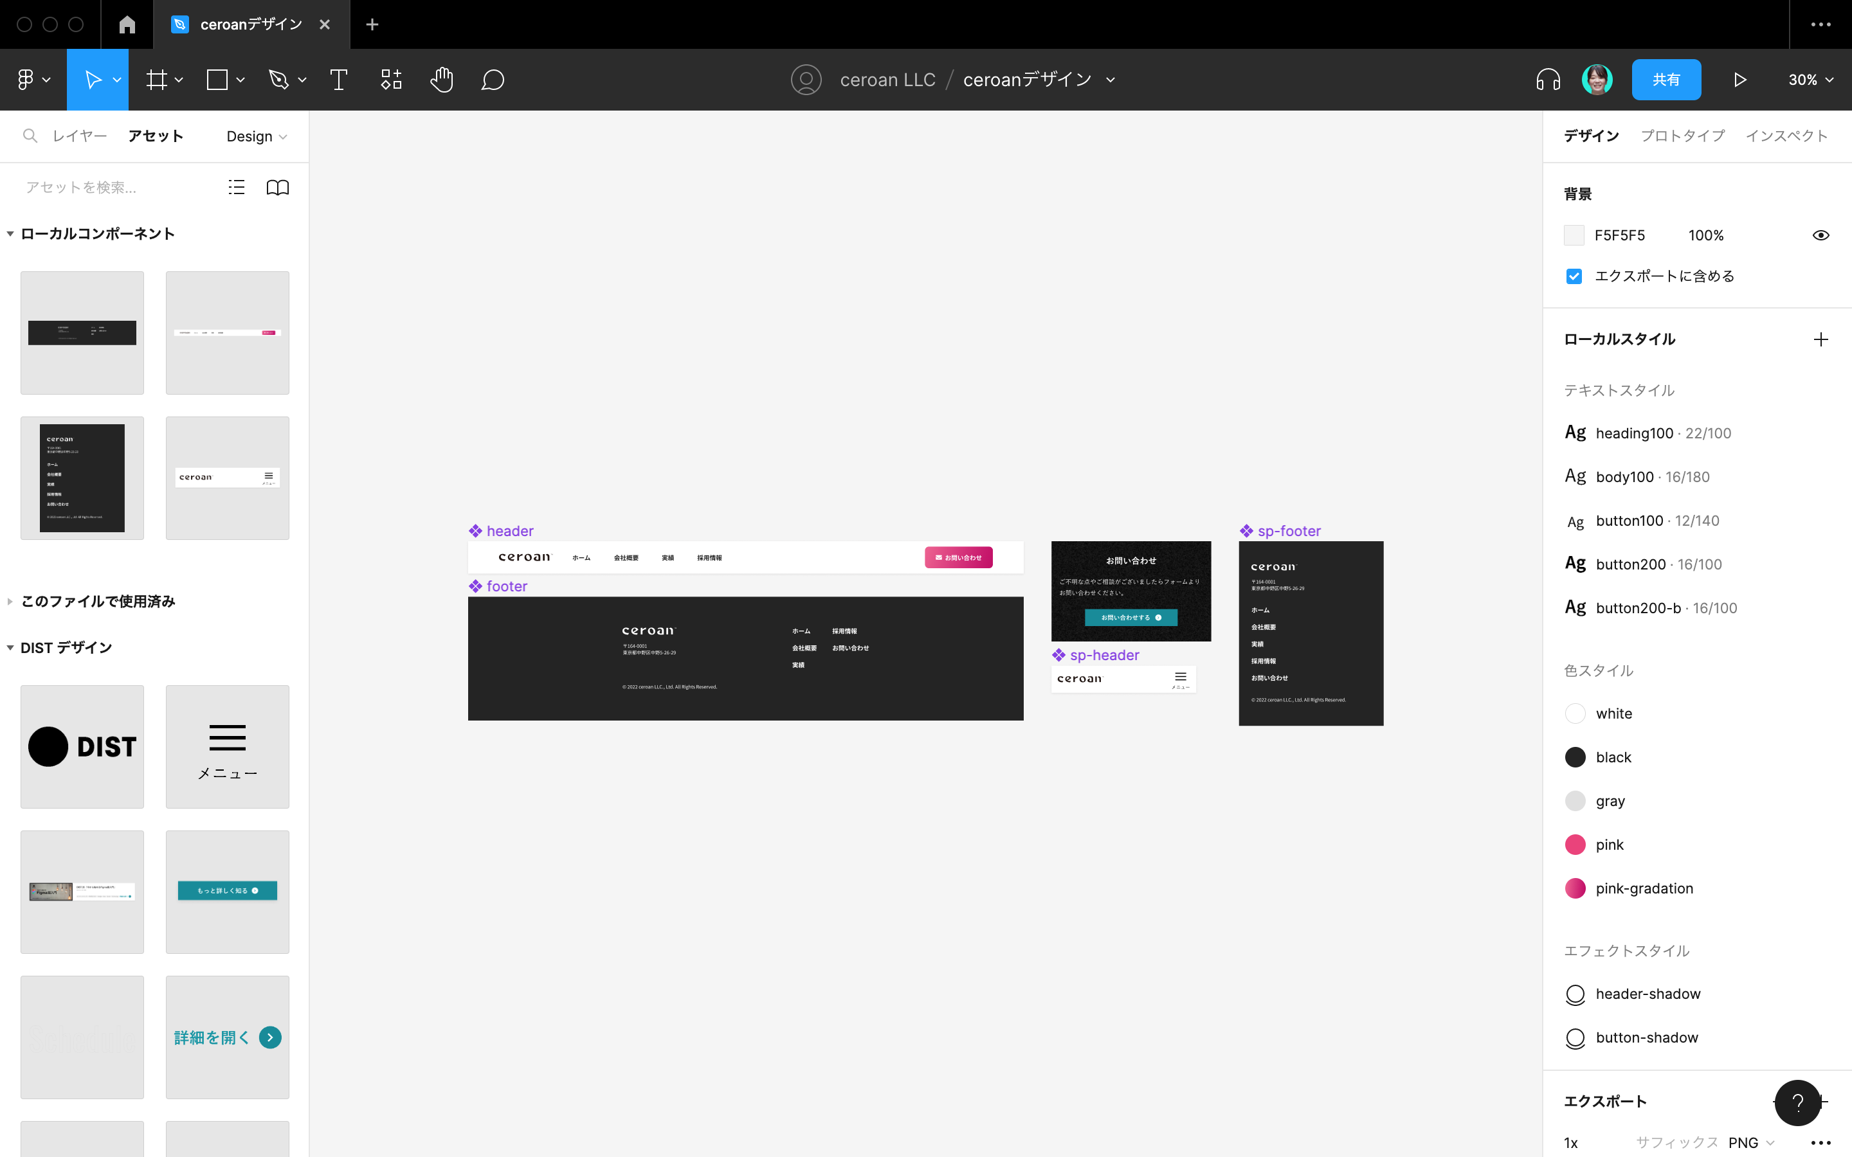
Task: Open the help question mark button
Action: click(1798, 1102)
